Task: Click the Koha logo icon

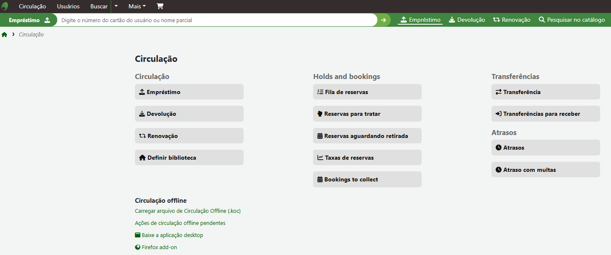Action: (x=5, y=6)
